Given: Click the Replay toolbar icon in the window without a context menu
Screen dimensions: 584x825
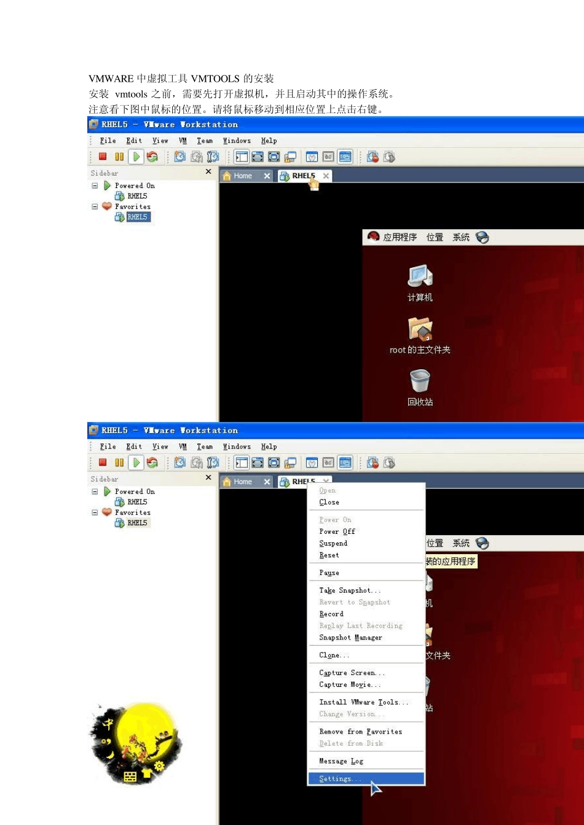Looking at the screenshot, I should [x=389, y=157].
